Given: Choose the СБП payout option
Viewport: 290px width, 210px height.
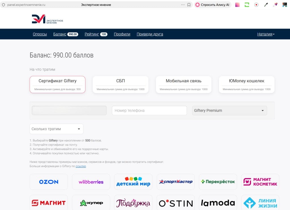Looking at the screenshot, I should [121, 84].
